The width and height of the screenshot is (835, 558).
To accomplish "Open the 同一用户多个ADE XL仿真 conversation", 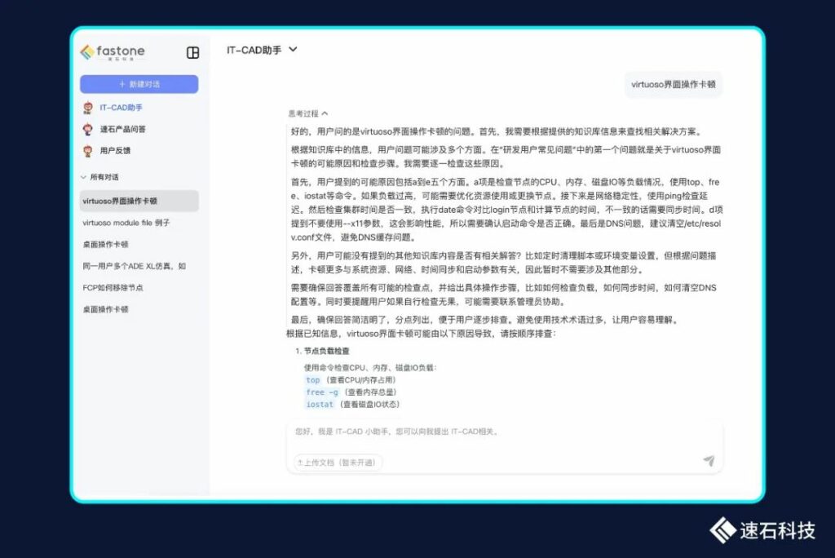I will pyautogui.click(x=135, y=266).
